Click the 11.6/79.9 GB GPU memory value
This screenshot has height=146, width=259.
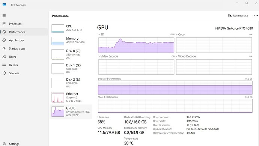click(x=109, y=132)
